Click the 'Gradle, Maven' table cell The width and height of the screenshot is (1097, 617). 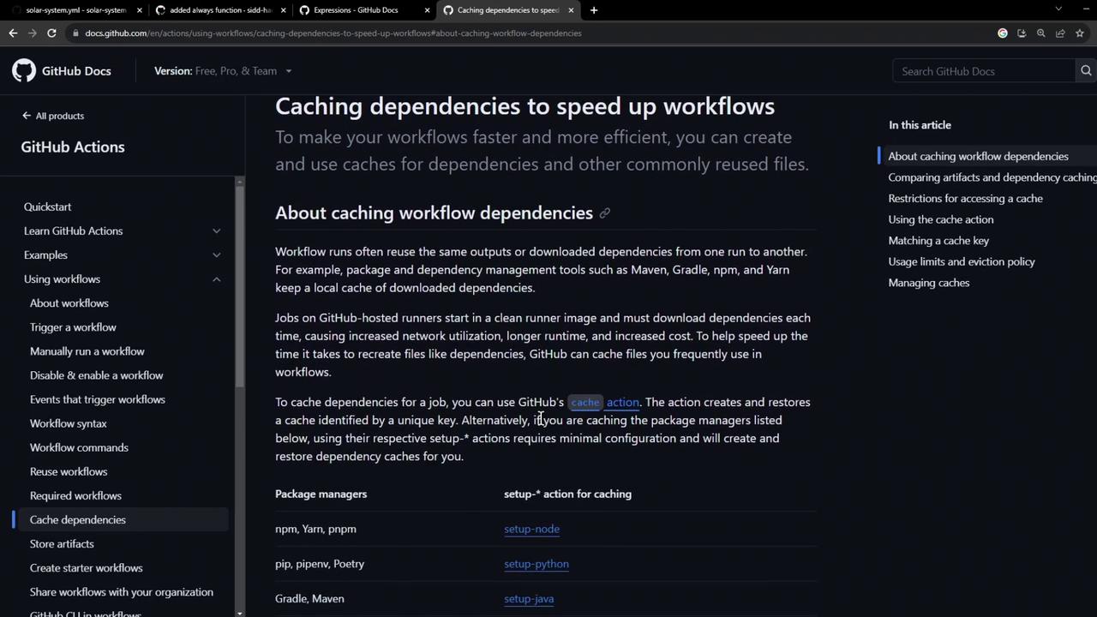309,599
